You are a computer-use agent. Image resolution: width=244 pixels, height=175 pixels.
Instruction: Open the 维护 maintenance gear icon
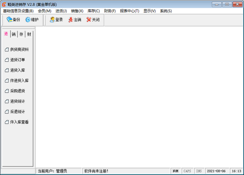point(28,19)
